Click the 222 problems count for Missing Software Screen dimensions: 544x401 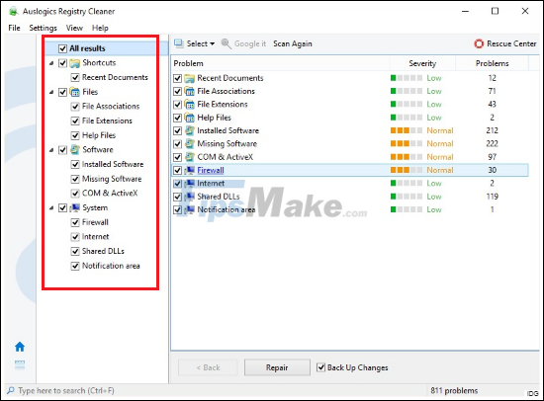[x=492, y=144]
